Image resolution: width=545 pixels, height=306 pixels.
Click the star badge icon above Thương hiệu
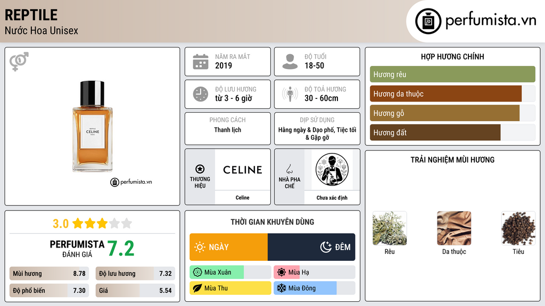tap(200, 169)
